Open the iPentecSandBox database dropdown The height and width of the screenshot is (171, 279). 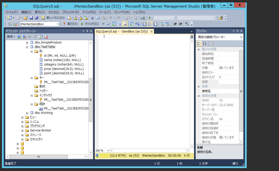[x=58, y=24]
